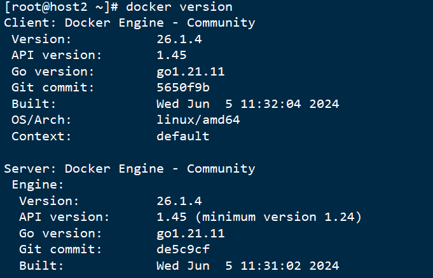The height and width of the screenshot is (278, 433).
Task: Click the 'Context:' label
Action: coord(41,136)
